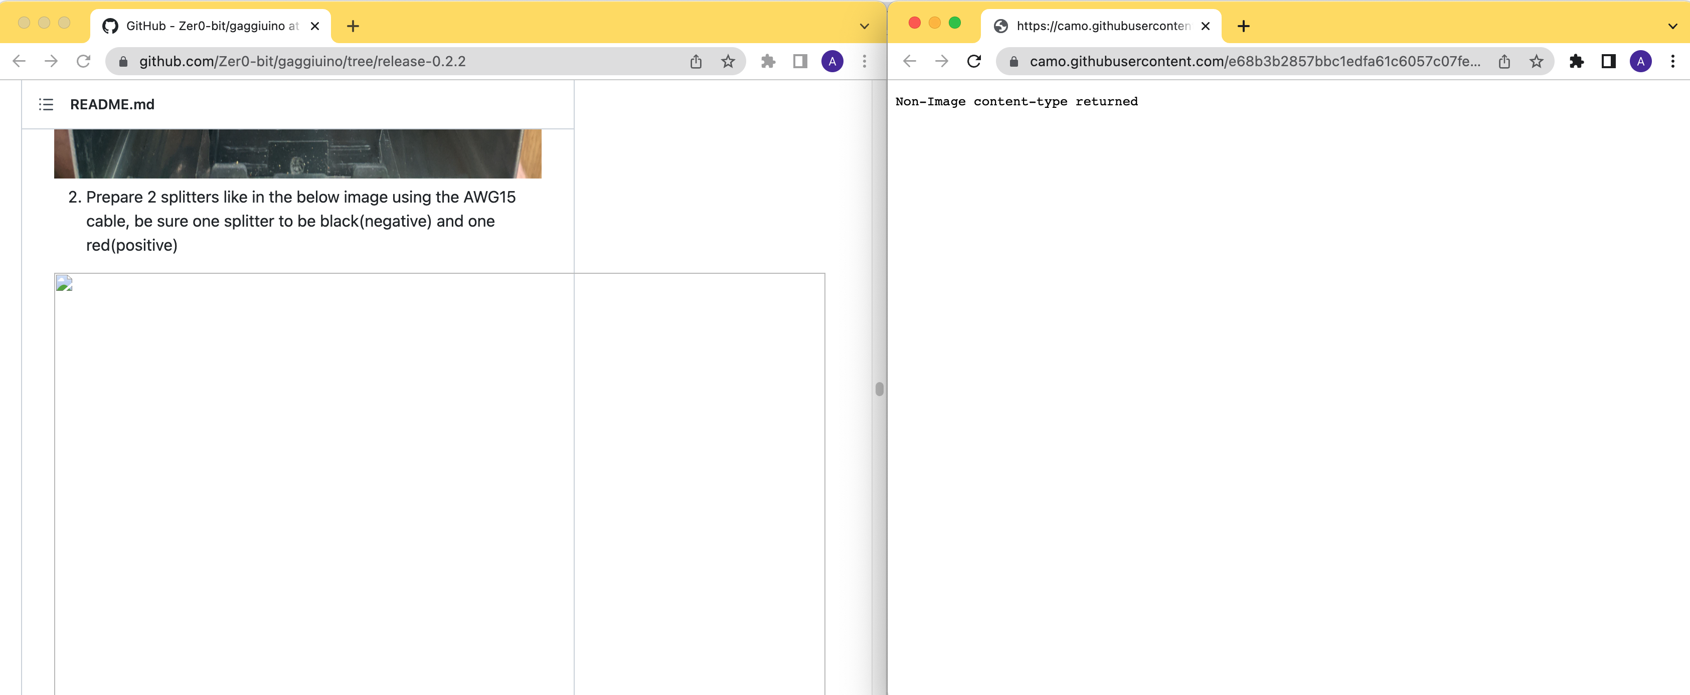The image size is (1690, 695).
Task: Open Chrome three-dot menu in camo window
Action: click(x=1673, y=61)
